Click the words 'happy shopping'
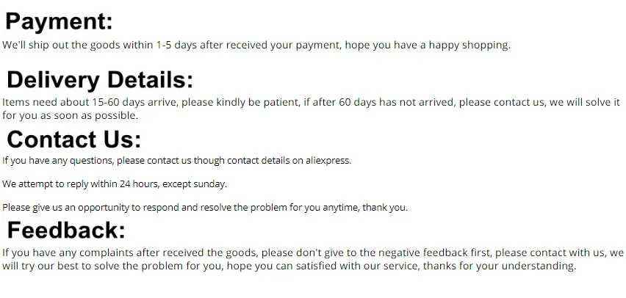The width and height of the screenshot is (626, 298). coord(475,45)
